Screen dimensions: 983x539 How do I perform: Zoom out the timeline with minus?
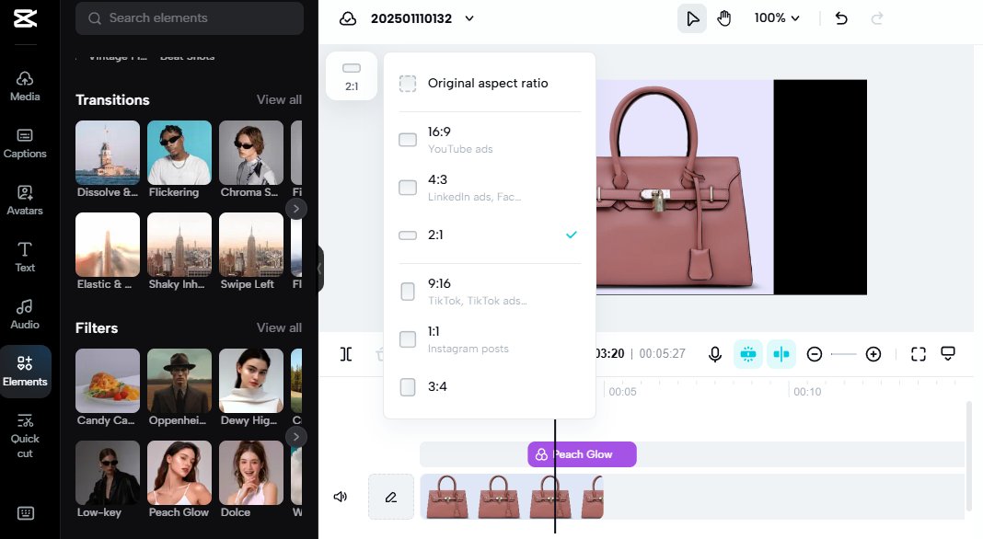click(x=815, y=354)
